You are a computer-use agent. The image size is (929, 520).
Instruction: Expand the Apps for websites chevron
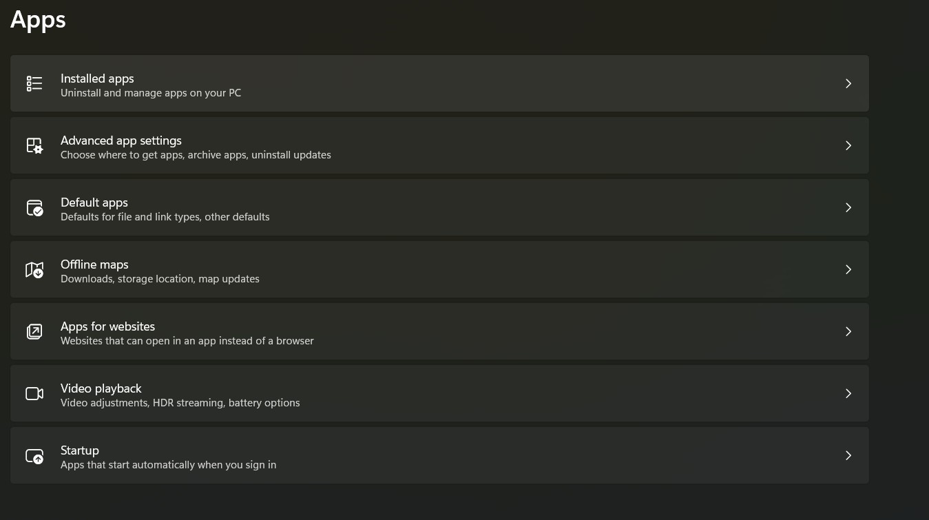pos(848,331)
